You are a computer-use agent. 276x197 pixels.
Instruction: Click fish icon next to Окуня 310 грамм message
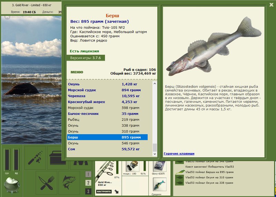[179, 177]
